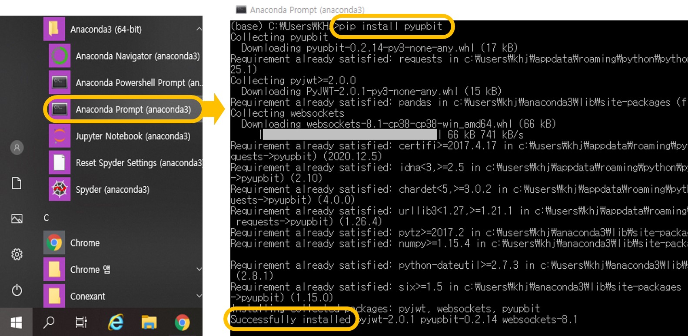Screen dimensions: 688x336
Task: Click 'Collecting pyupbit' line in the prompt
Action: [x=279, y=37]
